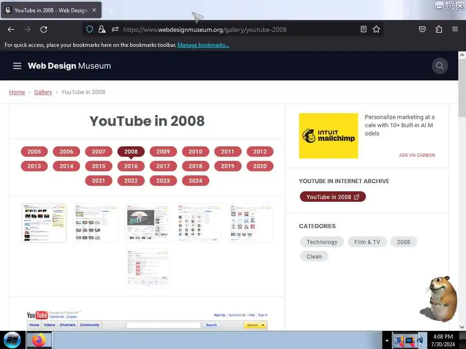Open the Firefox application menu
Viewport: 466px width, 349px height.
pyautogui.click(x=455, y=29)
